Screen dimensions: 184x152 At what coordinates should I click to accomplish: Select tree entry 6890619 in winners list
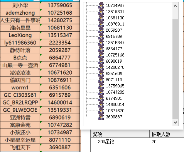(x=114, y=61)
